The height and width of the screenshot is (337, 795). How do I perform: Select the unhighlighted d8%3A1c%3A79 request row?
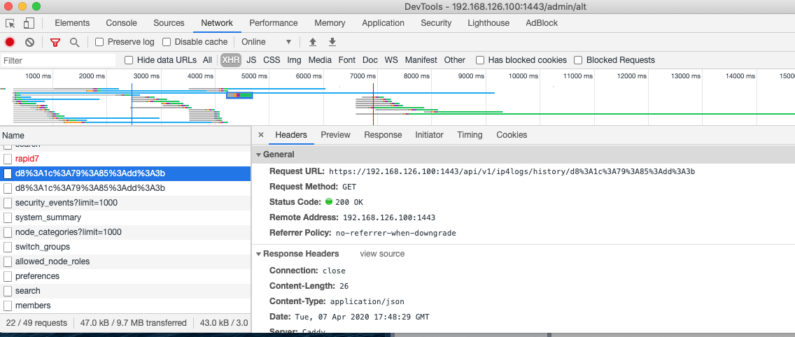(x=125, y=188)
